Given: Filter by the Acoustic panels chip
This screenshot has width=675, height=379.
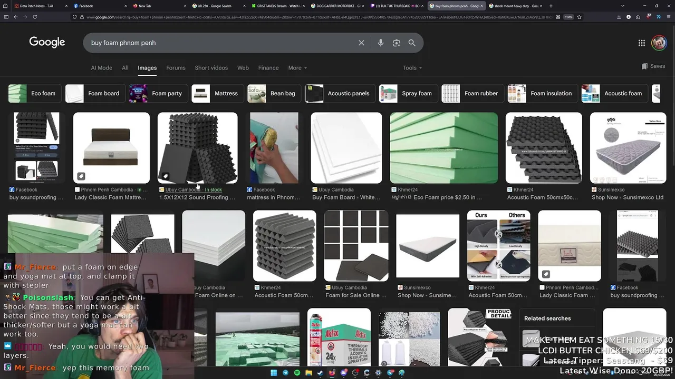Looking at the screenshot, I should [340, 94].
